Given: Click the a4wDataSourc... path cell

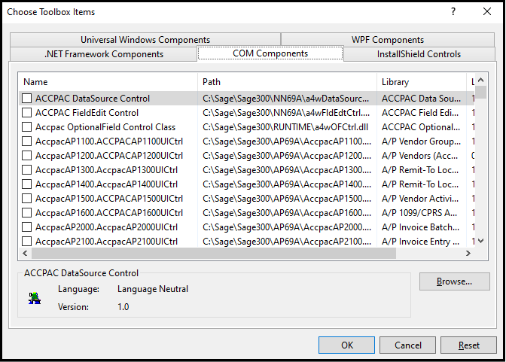Looking at the screenshot, I should click(x=285, y=99).
